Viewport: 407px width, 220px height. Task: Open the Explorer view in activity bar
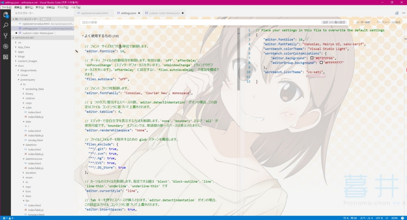6,15
